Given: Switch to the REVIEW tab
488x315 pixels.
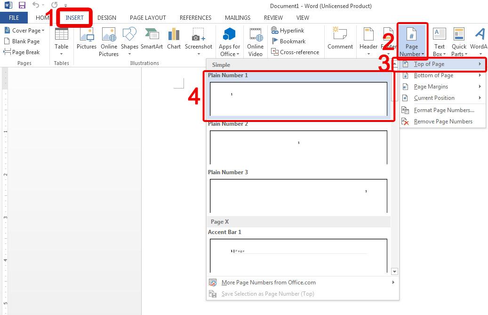Looking at the screenshot, I should tap(273, 18).
